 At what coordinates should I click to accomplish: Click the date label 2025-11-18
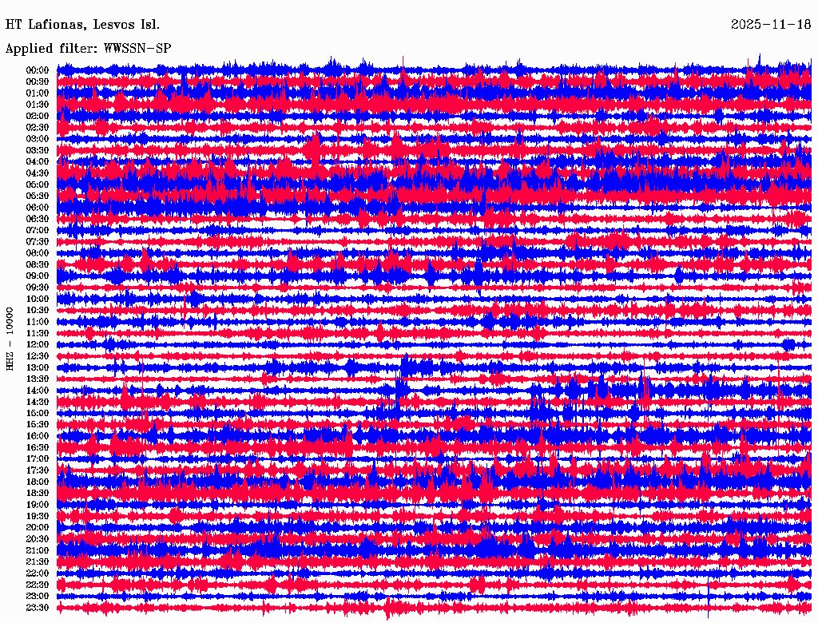pos(771,25)
